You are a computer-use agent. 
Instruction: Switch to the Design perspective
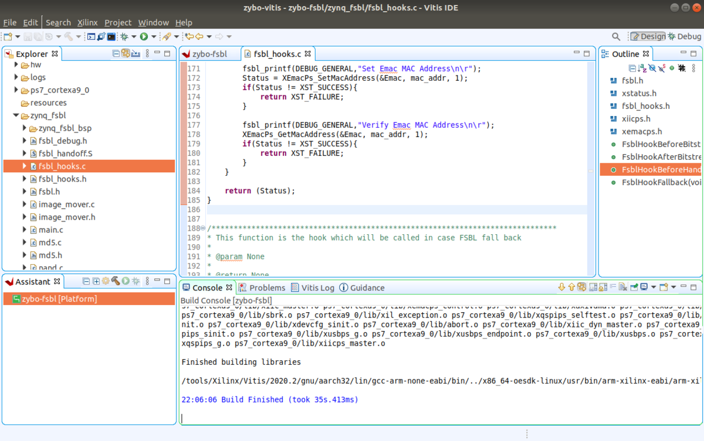pyautogui.click(x=648, y=36)
